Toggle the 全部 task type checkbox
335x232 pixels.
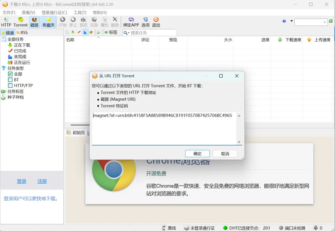tap(10, 74)
